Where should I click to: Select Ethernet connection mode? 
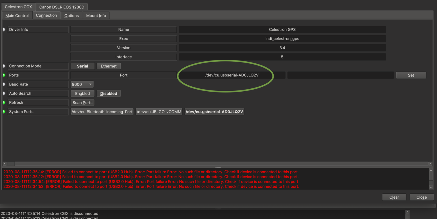[x=109, y=66]
